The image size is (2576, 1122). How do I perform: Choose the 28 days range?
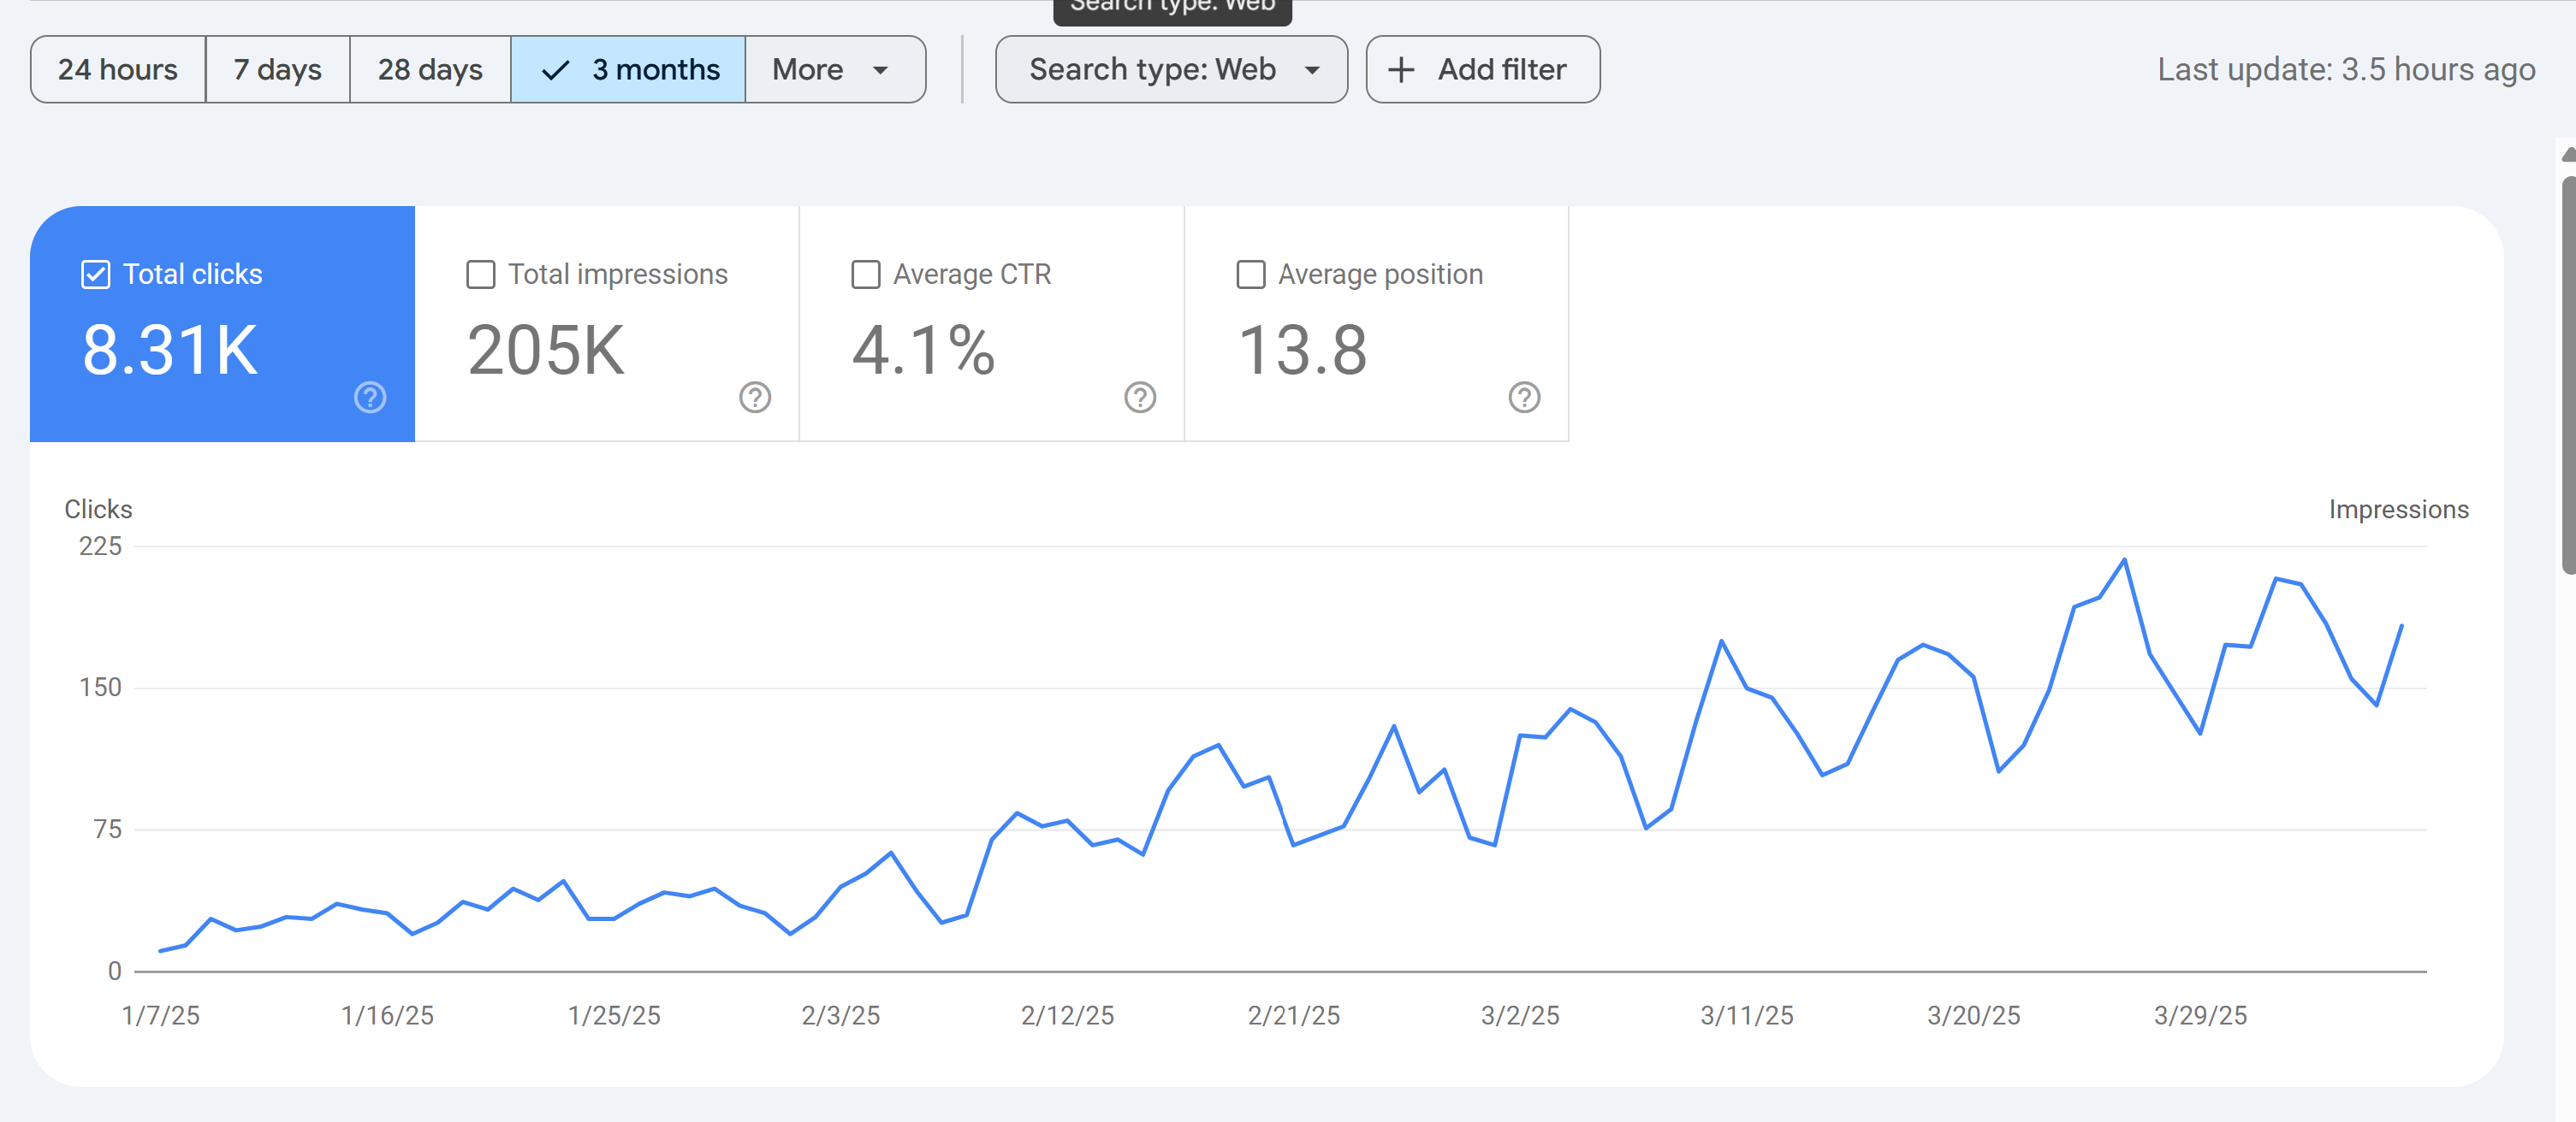tap(430, 70)
